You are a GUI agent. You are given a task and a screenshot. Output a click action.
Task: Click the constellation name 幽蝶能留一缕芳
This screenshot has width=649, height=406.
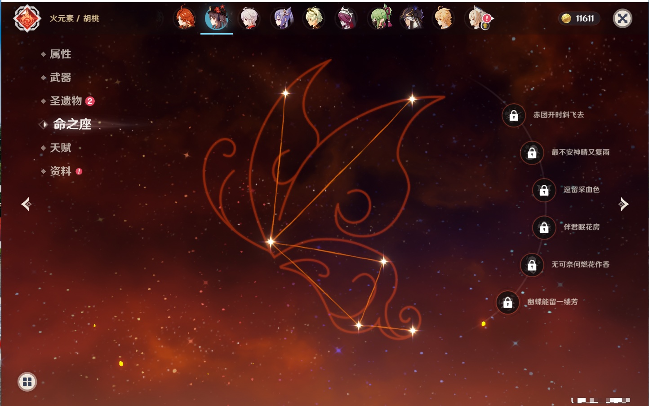click(x=553, y=302)
